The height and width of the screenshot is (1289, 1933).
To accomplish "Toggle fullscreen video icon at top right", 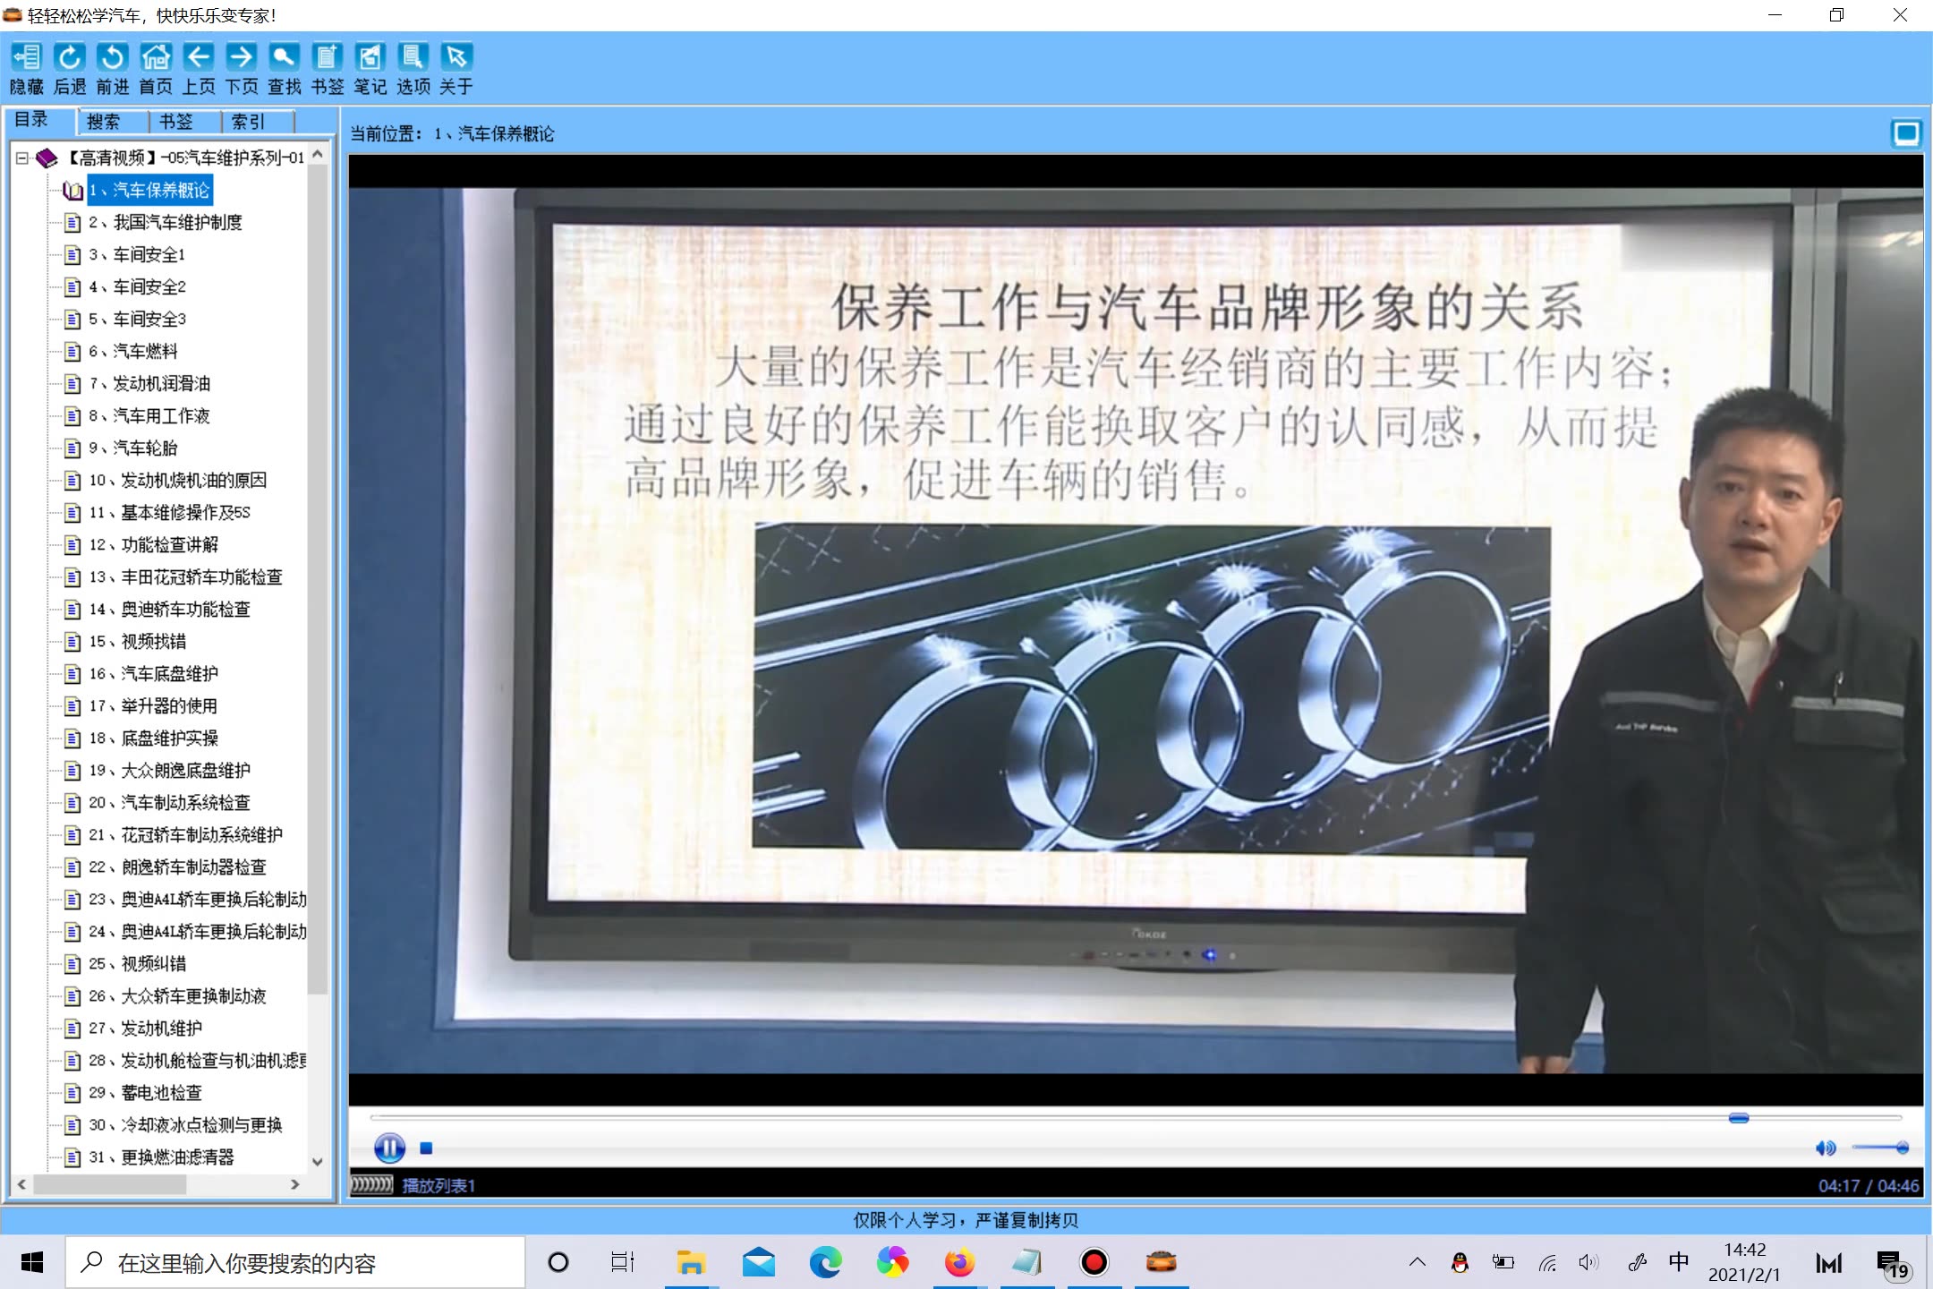I will (1905, 133).
